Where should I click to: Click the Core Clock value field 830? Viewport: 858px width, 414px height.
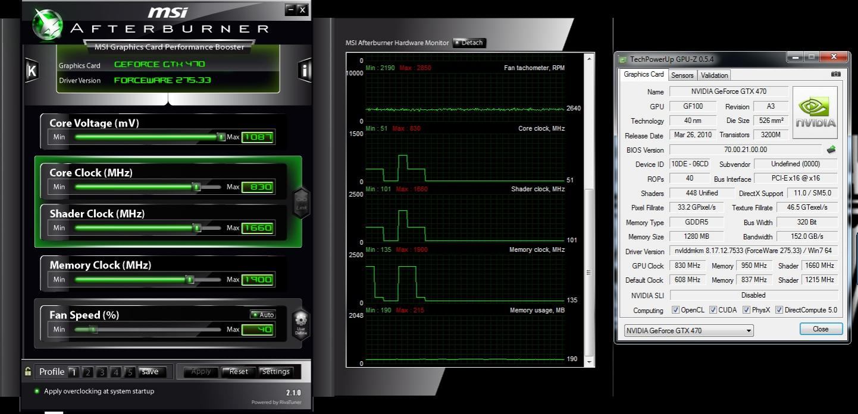pos(258,187)
